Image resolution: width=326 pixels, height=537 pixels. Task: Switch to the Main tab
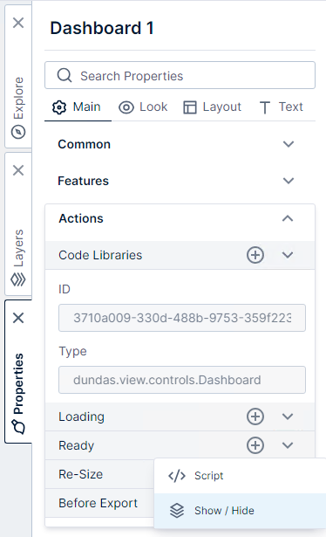point(78,107)
